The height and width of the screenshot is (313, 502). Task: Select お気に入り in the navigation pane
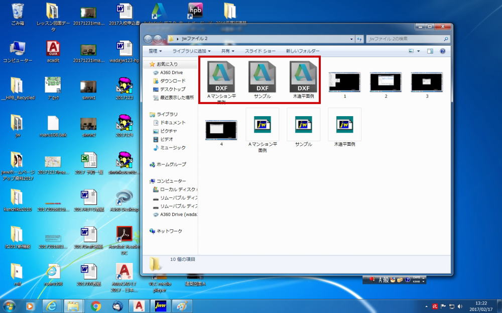pyautogui.click(x=167, y=64)
